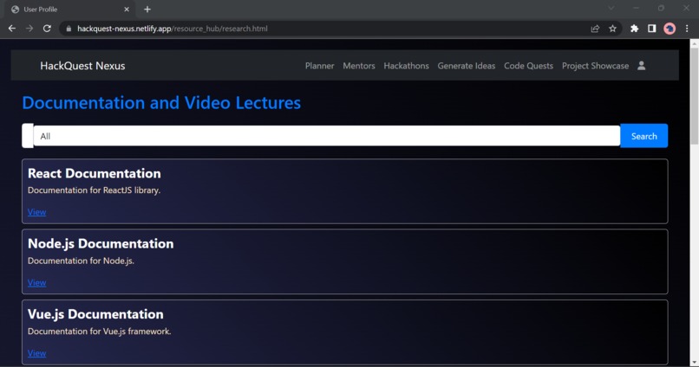The height and width of the screenshot is (367, 699).
Task: Bookmark this page with star icon
Action: click(x=612, y=29)
